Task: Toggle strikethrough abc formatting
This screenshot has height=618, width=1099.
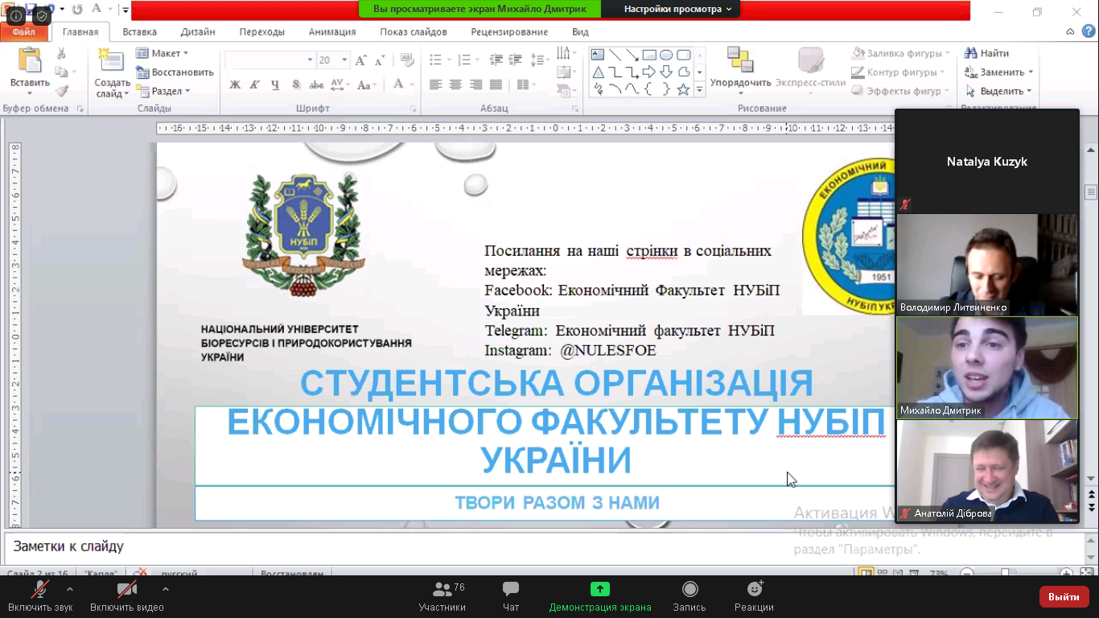Action: click(316, 84)
